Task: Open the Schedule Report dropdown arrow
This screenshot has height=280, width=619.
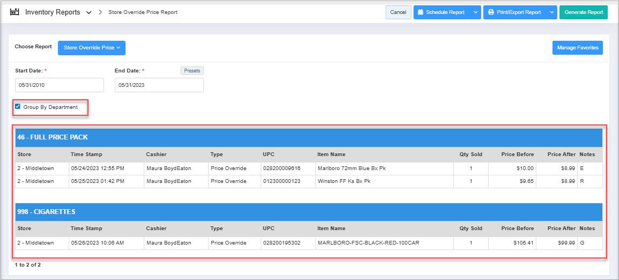Action: 475,12
